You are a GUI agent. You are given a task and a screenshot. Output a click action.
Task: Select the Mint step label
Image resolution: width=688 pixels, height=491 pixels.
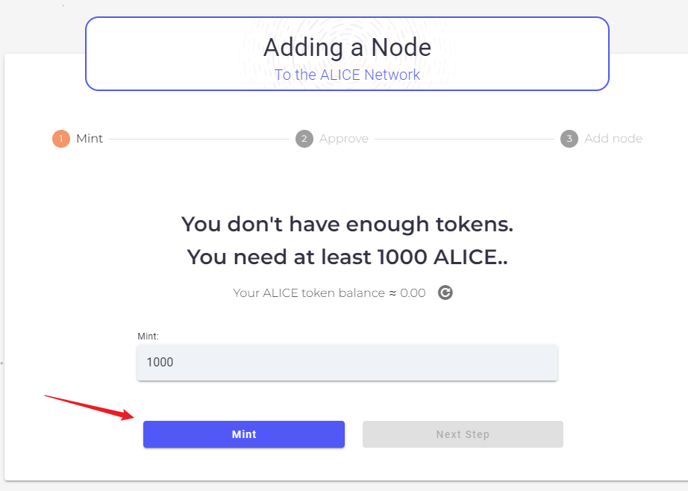pyautogui.click(x=90, y=139)
